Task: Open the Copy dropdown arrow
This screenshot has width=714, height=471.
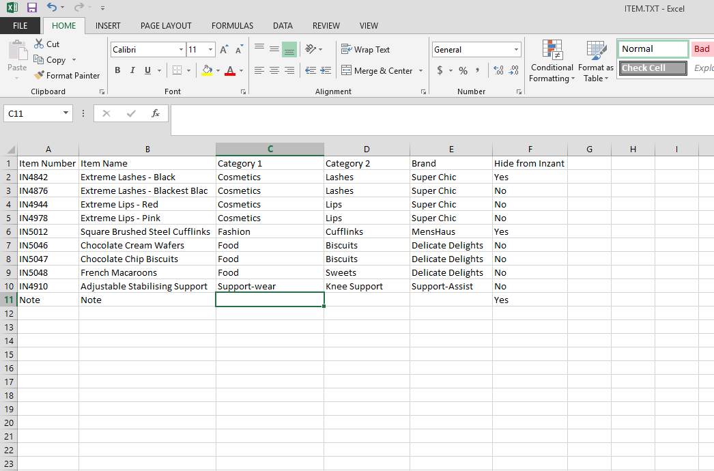Action: pos(74,59)
